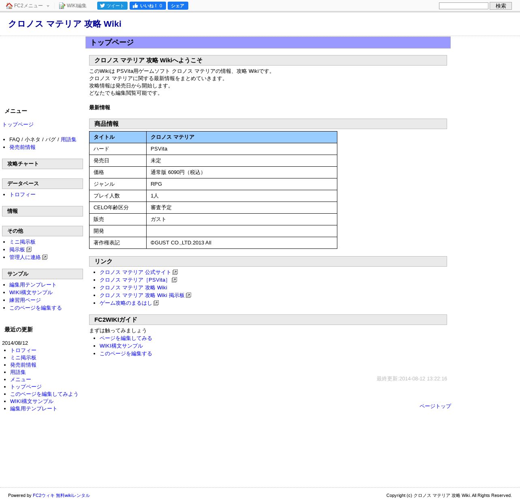
Task: Click このページを編集する in FC2WIKIガイド
Action: coord(126,354)
